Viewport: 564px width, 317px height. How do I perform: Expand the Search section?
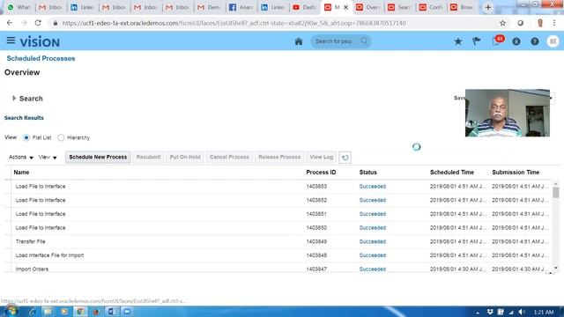pos(14,98)
